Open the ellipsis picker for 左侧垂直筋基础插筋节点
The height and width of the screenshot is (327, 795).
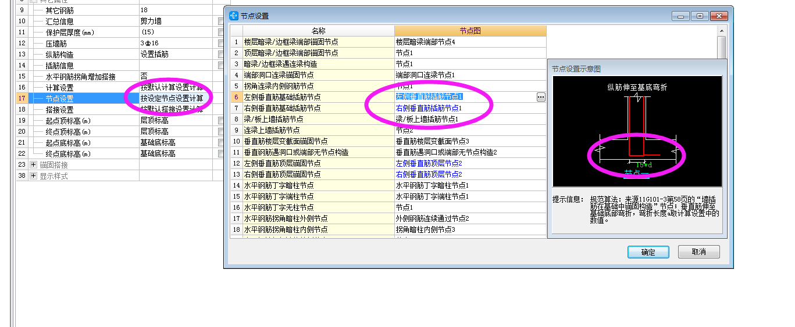click(541, 97)
